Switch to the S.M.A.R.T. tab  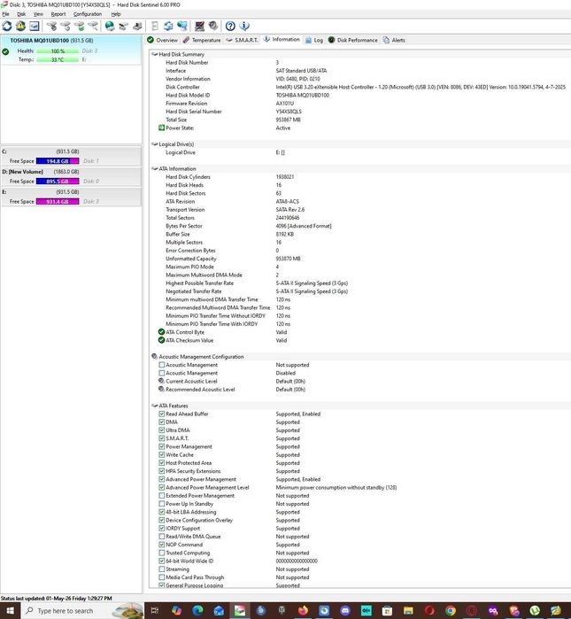[243, 40]
